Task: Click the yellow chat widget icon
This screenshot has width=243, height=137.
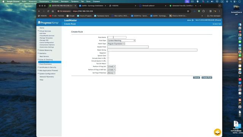Action: 217,132
